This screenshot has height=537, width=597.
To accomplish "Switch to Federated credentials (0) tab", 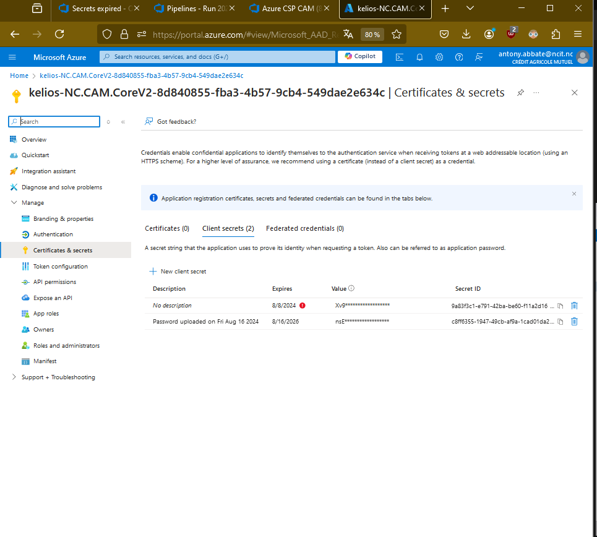I will click(304, 228).
